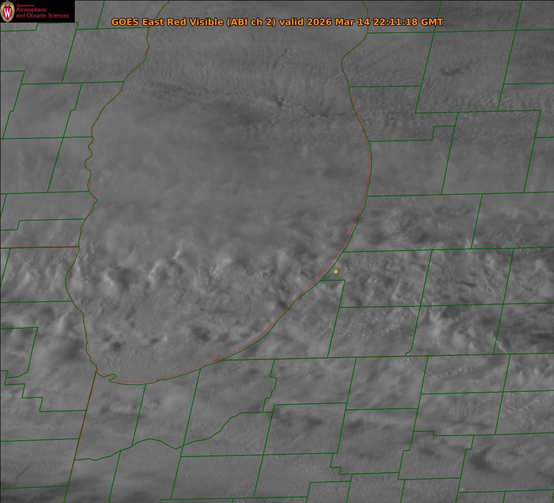The height and width of the screenshot is (503, 554).
Task: Click the small harbor notch at lake's southwest corner
Action: [110, 377]
